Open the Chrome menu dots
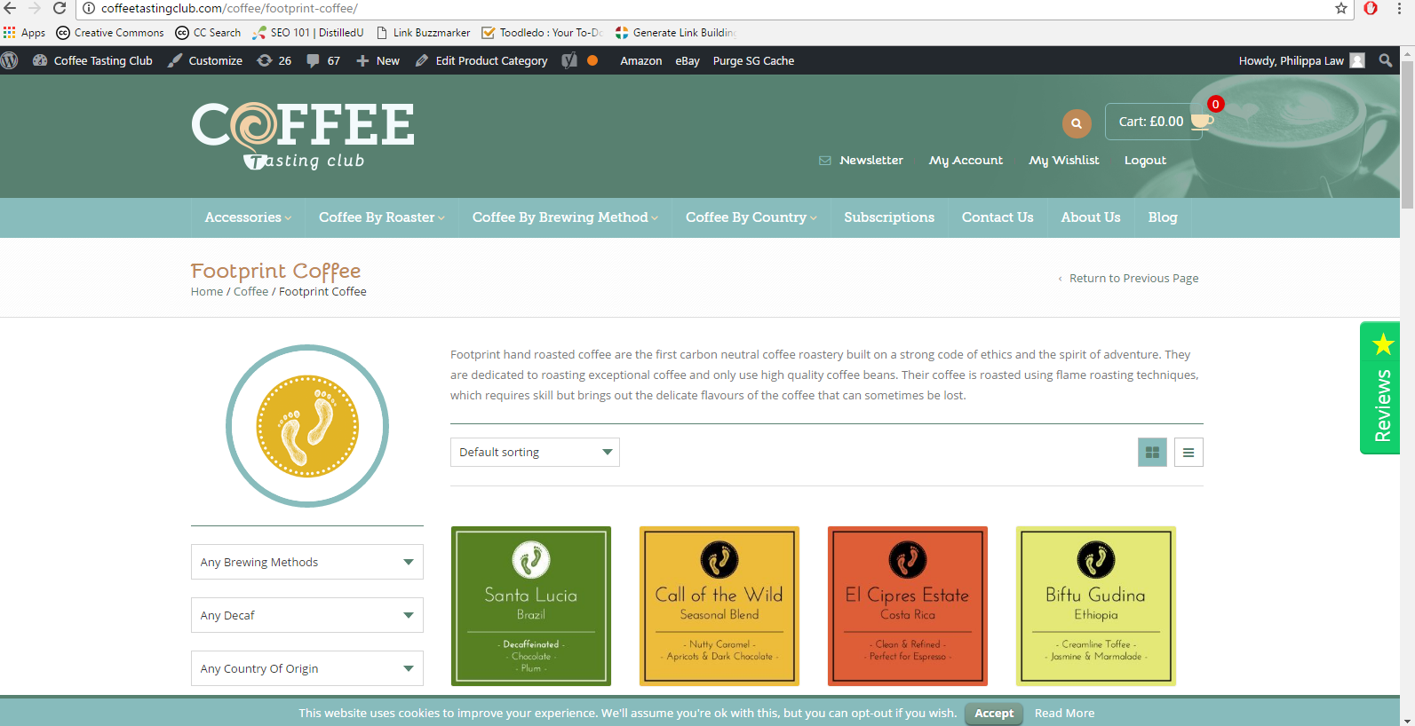This screenshot has height=726, width=1415. pyautogui.click(x=1399, y=8)
